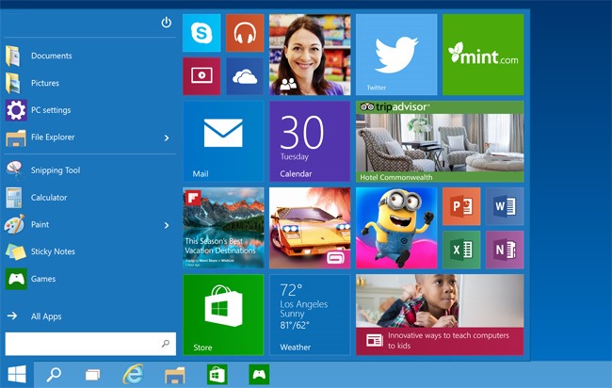Open the Excel tile
This screenshot has height=388, width=612.
[461, 250]
